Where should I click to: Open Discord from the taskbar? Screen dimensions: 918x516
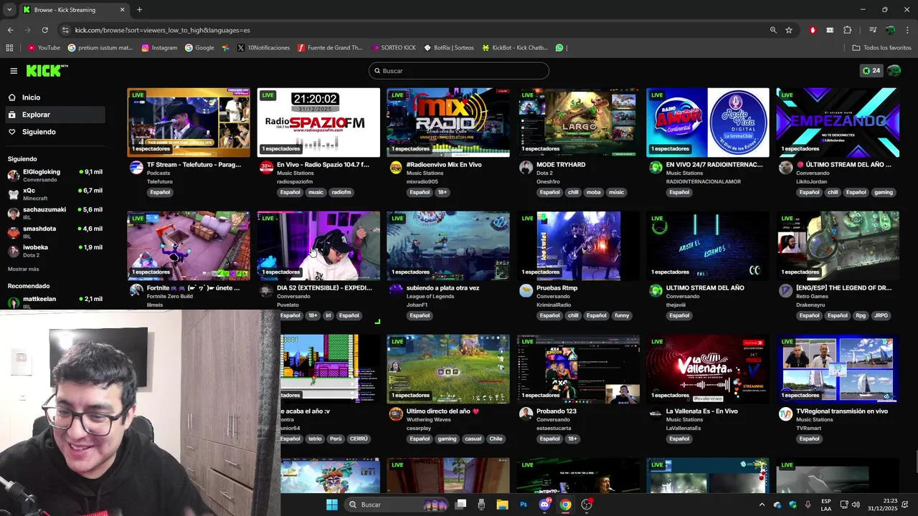544,505
